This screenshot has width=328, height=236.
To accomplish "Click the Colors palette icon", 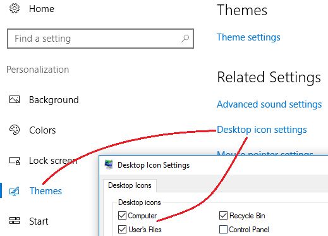I will click(x=15, y=130).
